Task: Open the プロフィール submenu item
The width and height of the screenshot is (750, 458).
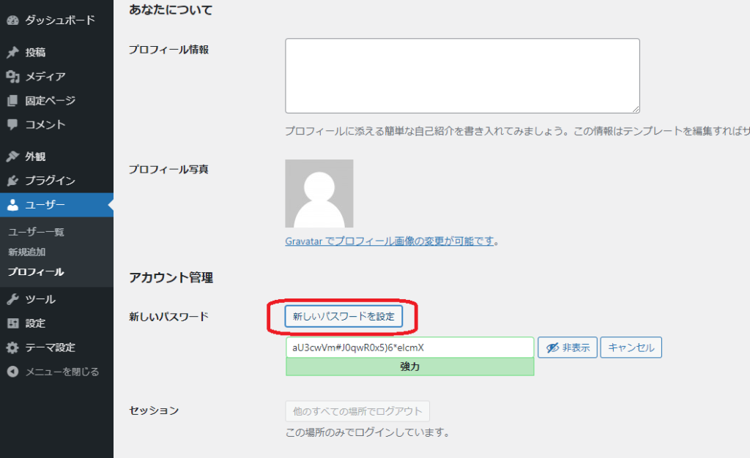Action: 36,272
